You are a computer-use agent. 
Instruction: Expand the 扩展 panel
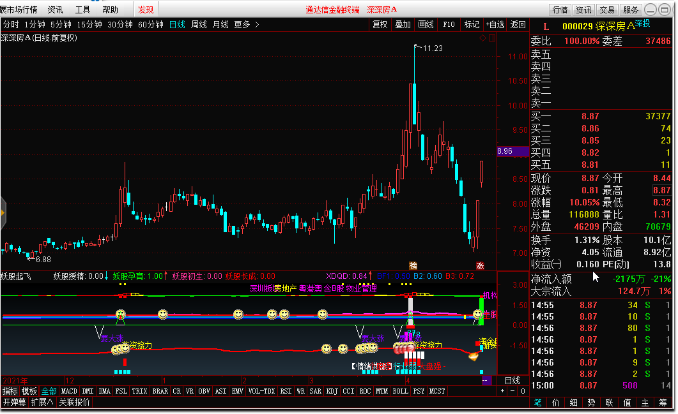click(42, 402)
